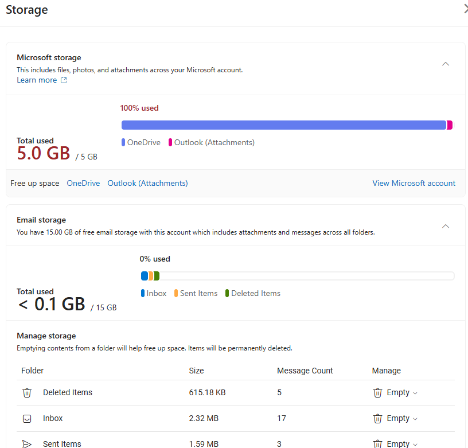Click the external link icon next to Learn more

pos(64,80)
